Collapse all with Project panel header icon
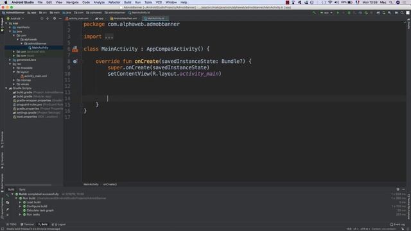The height and width of the screenshot is (231, 411). tap(48, 19)
